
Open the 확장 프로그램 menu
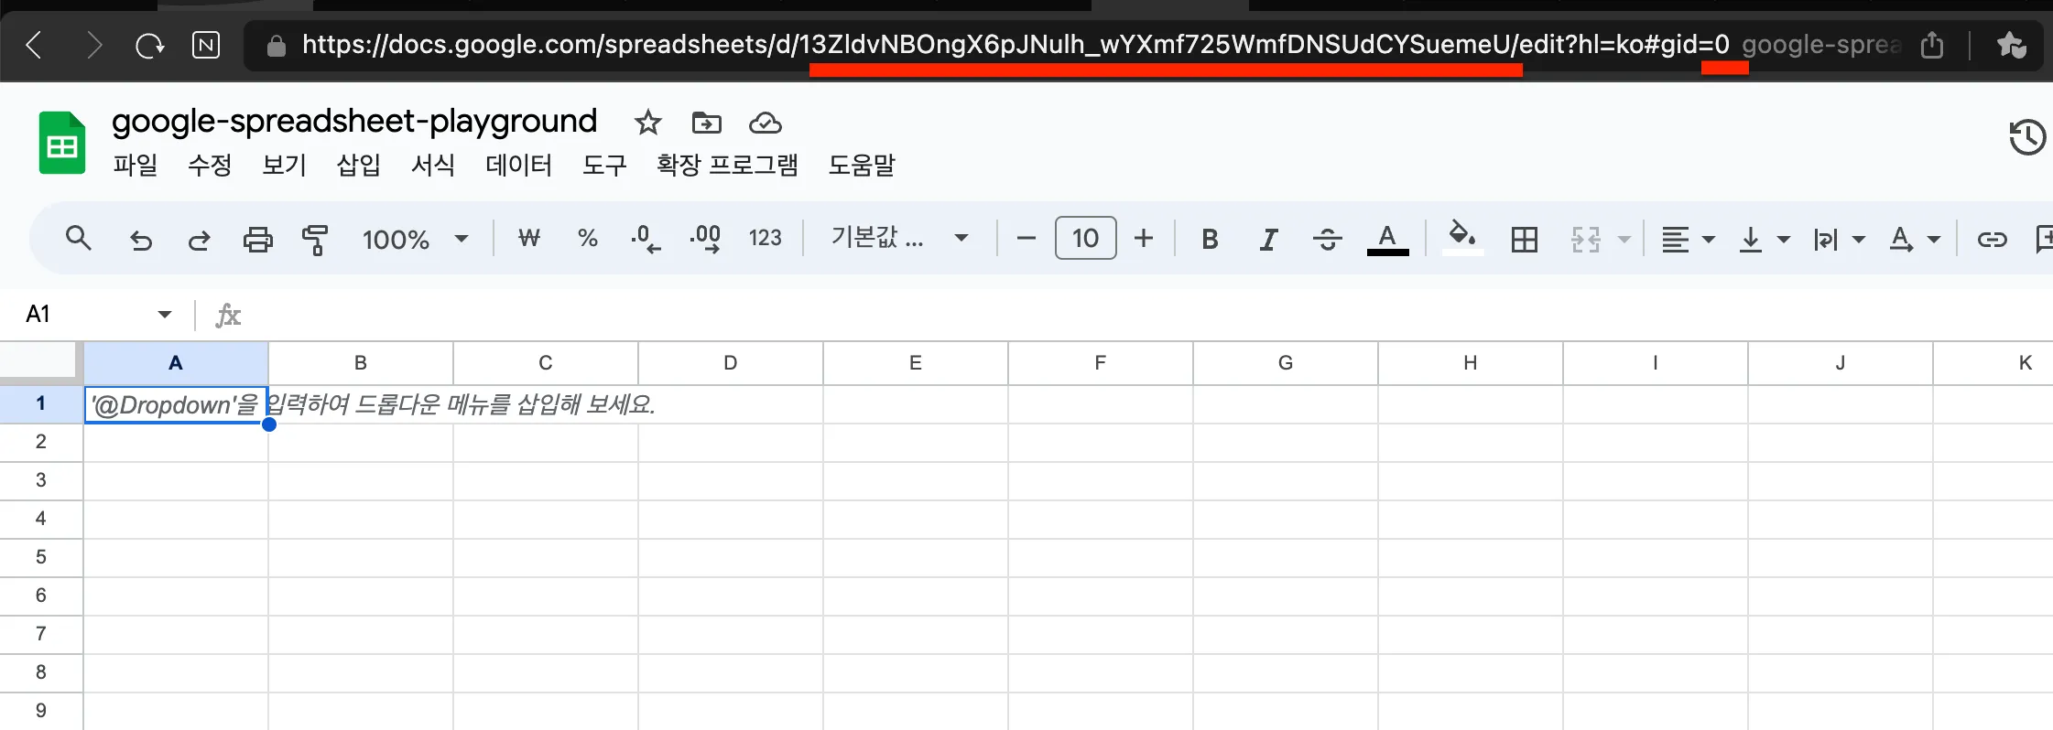pyautogui.click(x=727, y=166)
